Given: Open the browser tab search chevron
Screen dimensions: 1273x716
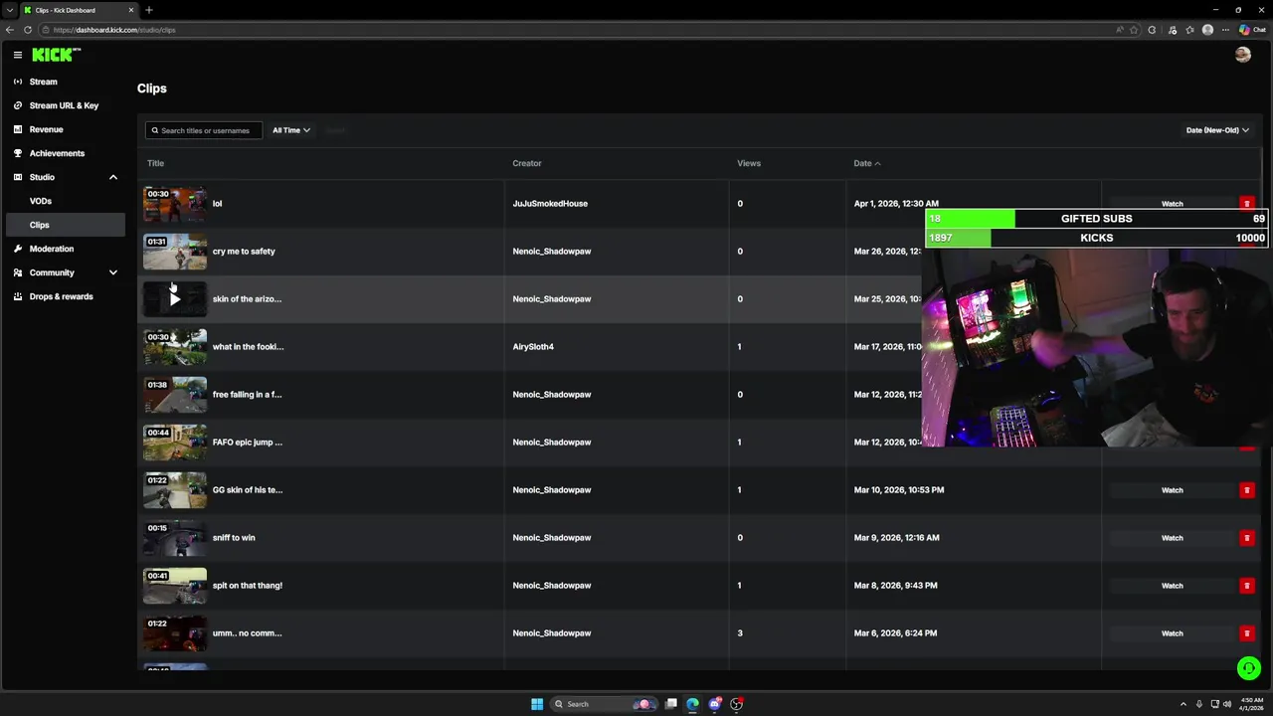Looking at the screenshot, I should 10,10.
